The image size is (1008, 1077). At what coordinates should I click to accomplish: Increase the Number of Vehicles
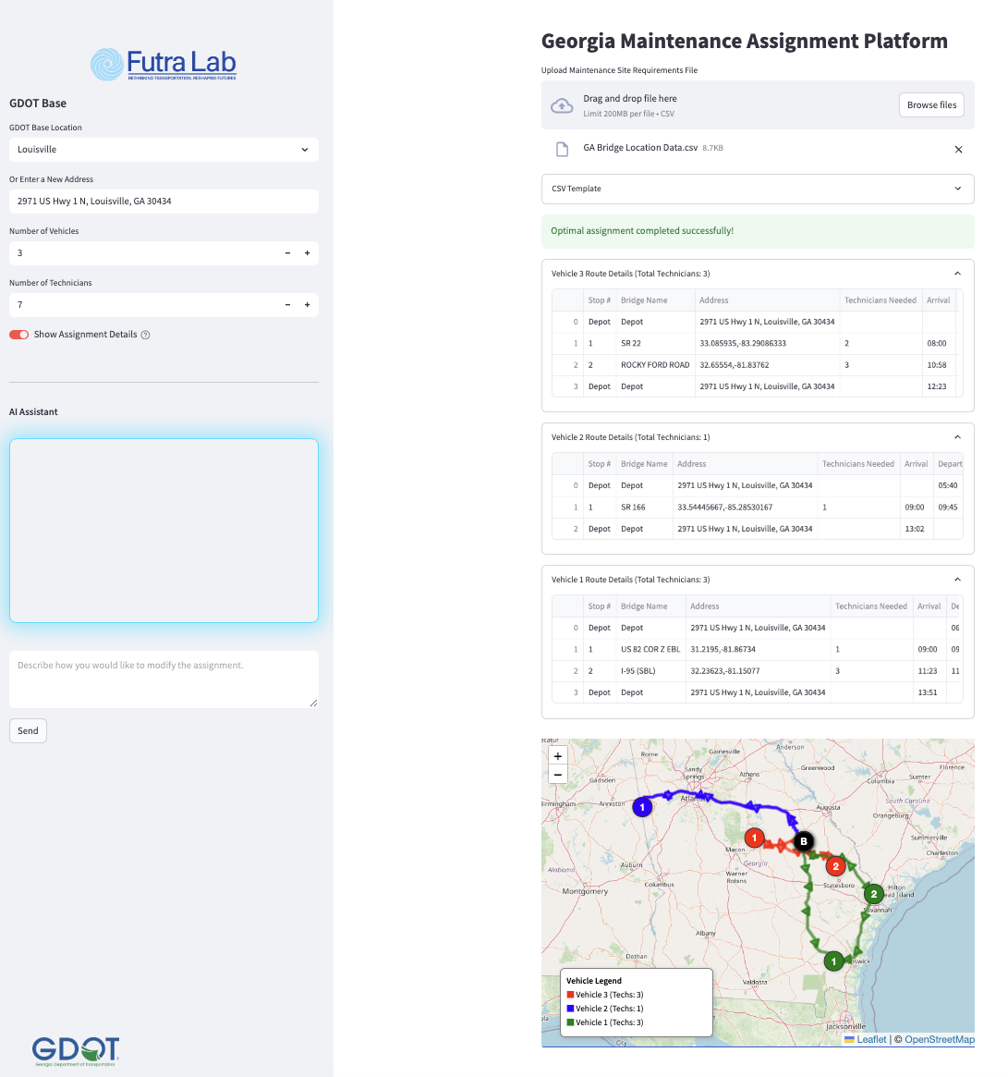[307, 253]
